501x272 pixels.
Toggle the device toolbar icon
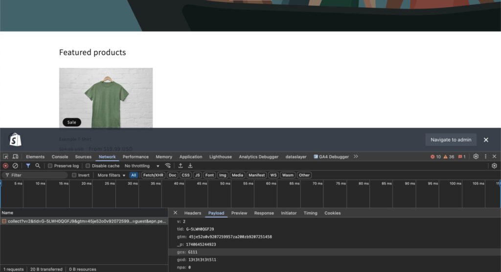(16, 157)
